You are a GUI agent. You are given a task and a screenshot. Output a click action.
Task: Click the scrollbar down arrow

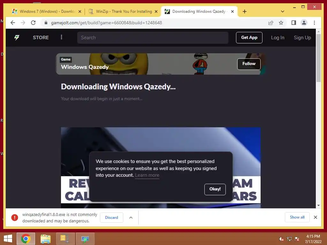tap(318, 205)
